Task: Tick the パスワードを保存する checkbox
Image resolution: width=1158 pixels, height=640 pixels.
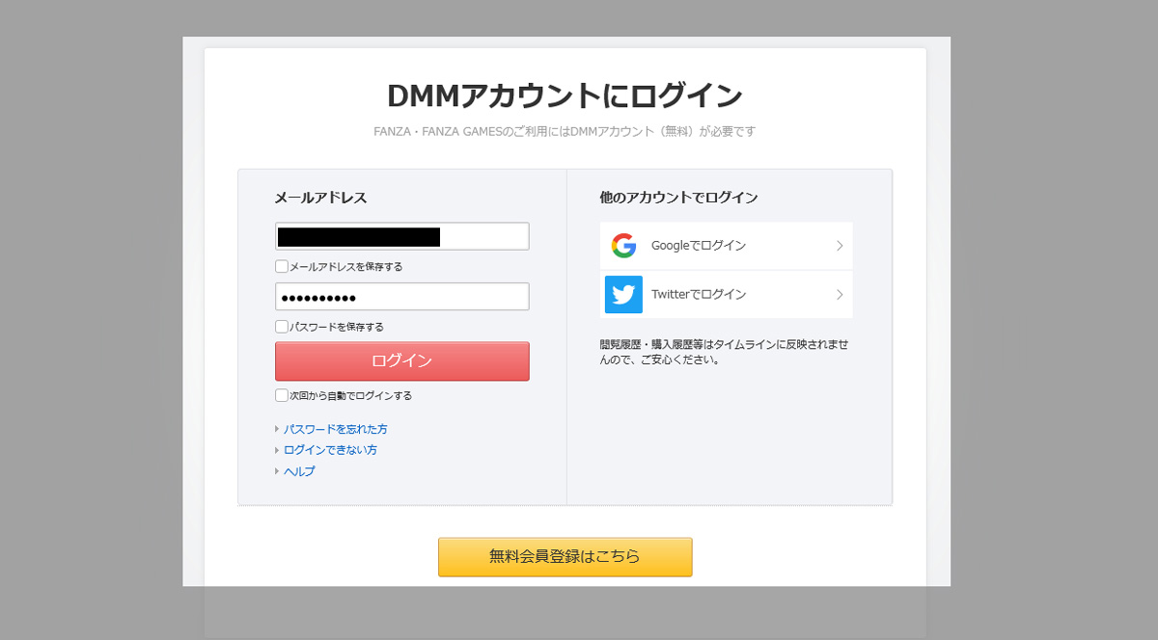Action: pyautogui.click(x=282, y=327)
